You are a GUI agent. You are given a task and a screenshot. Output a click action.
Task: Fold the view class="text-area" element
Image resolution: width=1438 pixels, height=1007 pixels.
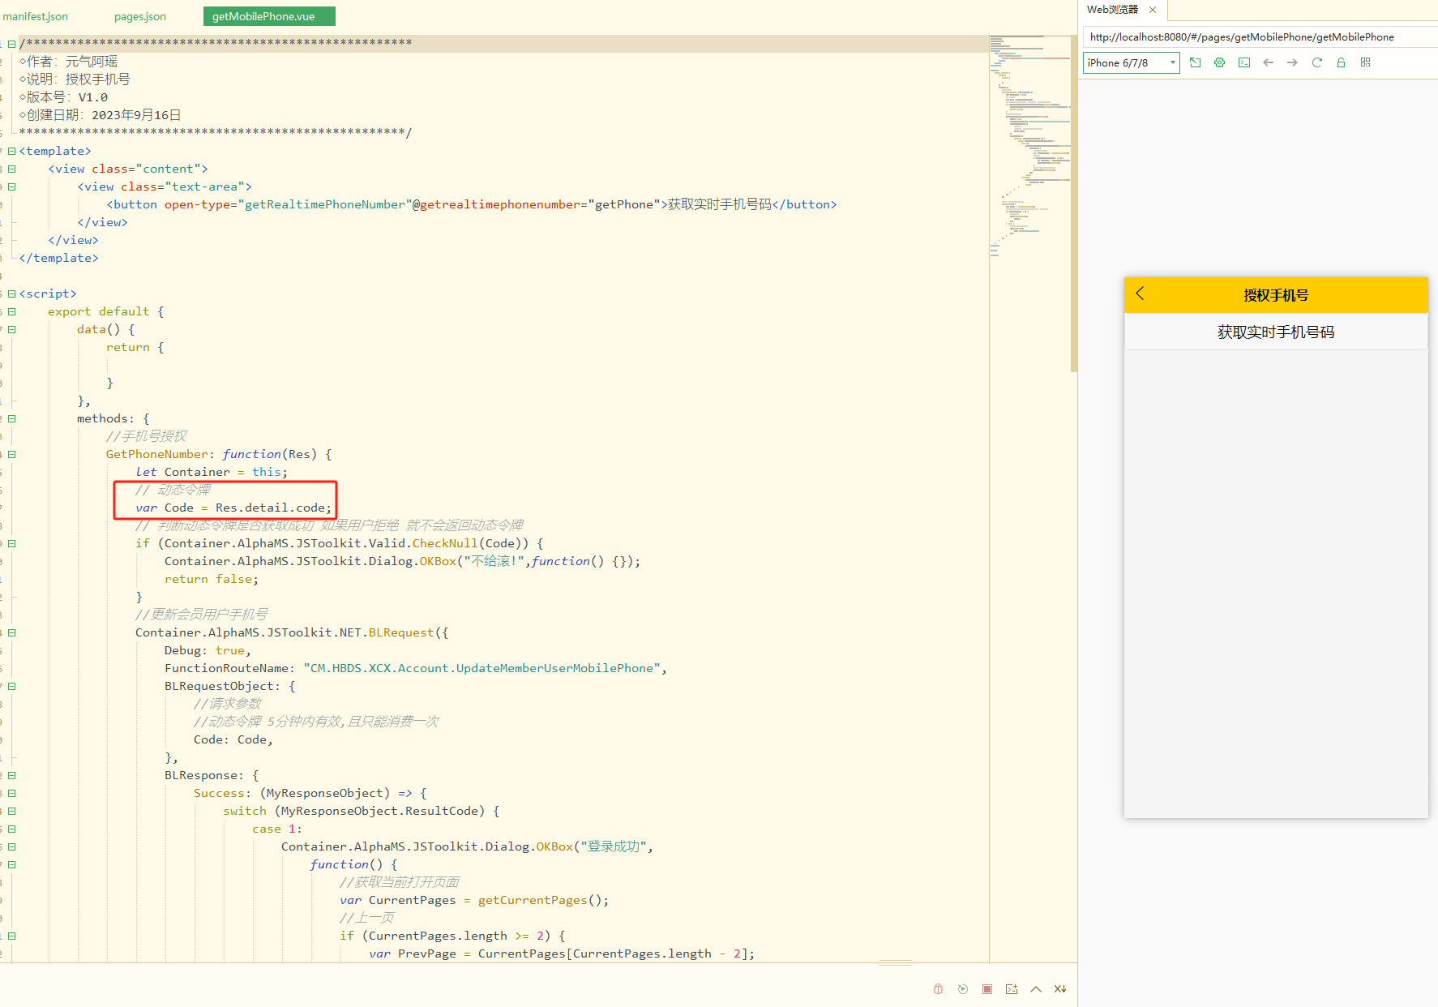point(11,186)
